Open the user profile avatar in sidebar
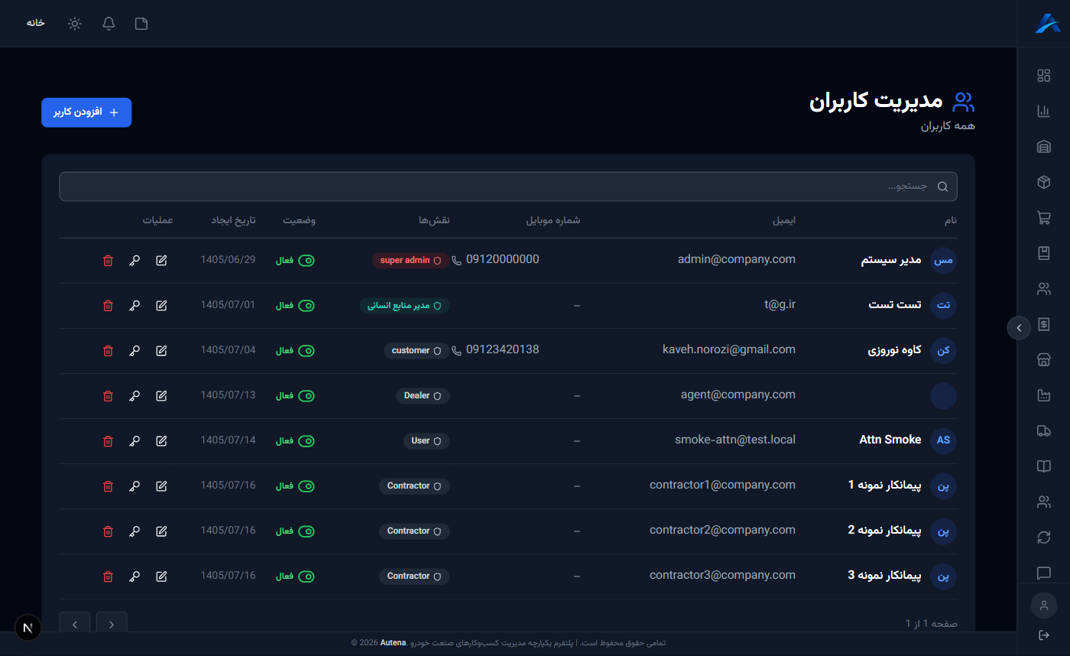 click(1044, 606)
